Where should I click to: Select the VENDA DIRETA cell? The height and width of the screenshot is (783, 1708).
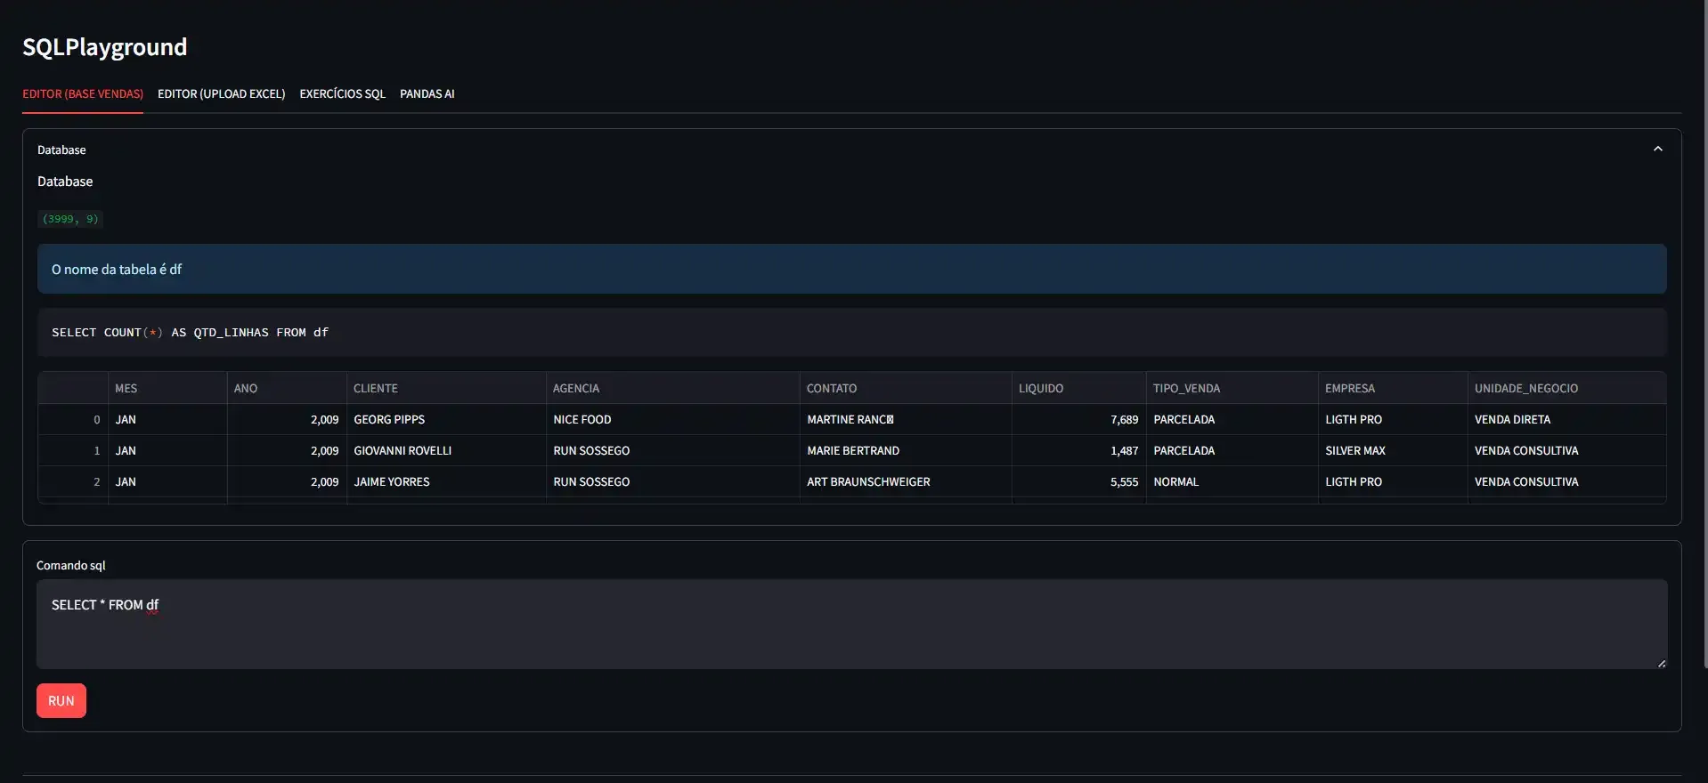point(1566,419)
